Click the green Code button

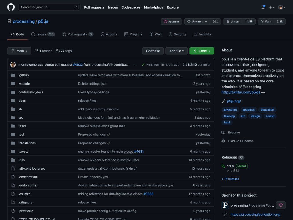point(202,51)
